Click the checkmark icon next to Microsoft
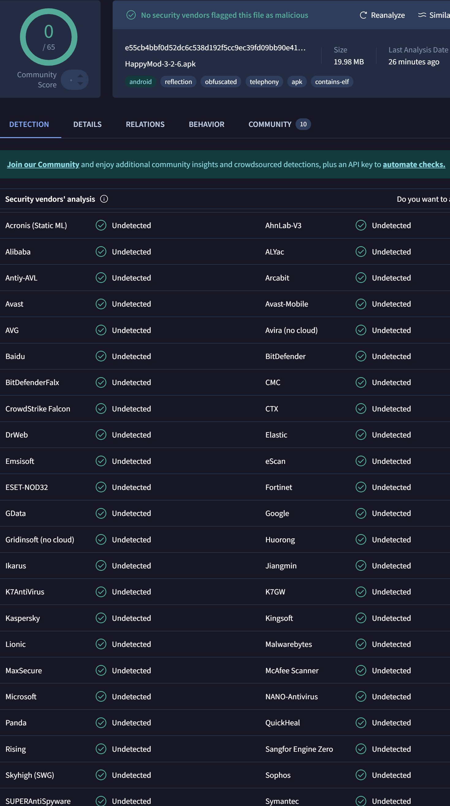This screenshot has height=806, width=450. point(101,697)
